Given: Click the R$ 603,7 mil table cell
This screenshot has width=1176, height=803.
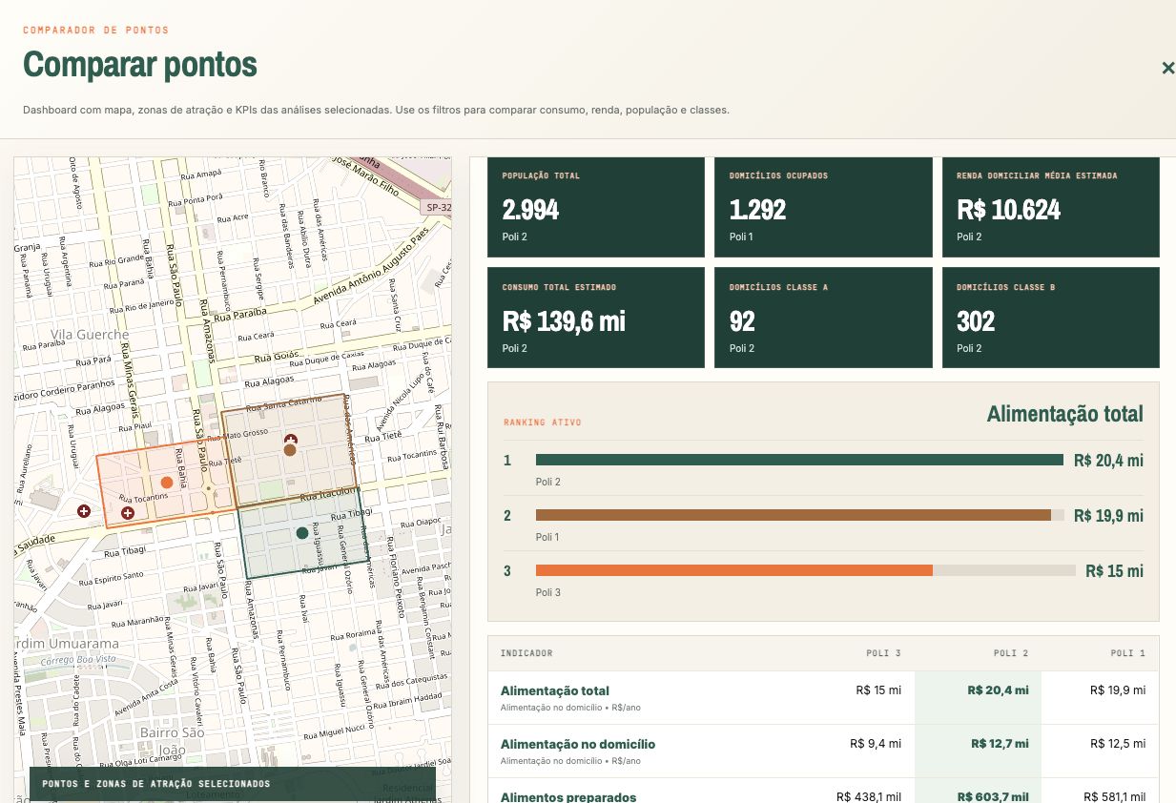Looking at the screenshot, I should pyautogui.click(x=994, y=796).
